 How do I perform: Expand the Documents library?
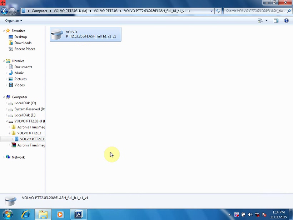point(7,67)
